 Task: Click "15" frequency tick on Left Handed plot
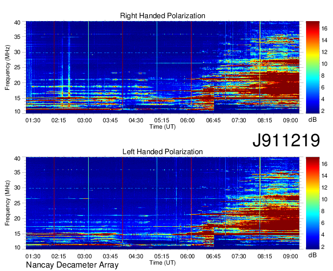(17, 234)
